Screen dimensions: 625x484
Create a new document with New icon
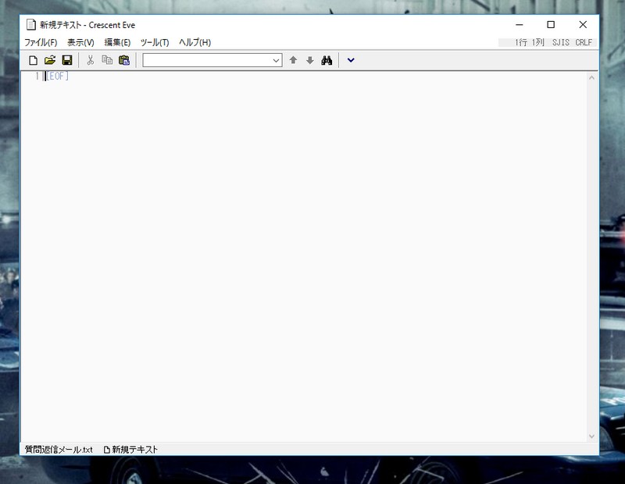[33, 60]
